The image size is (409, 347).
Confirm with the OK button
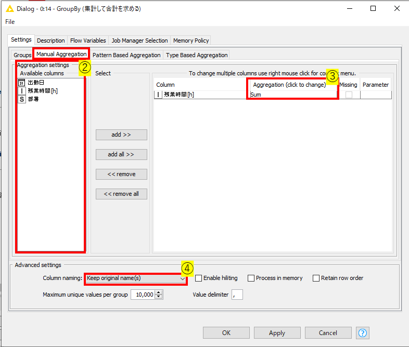coord(226,333)
